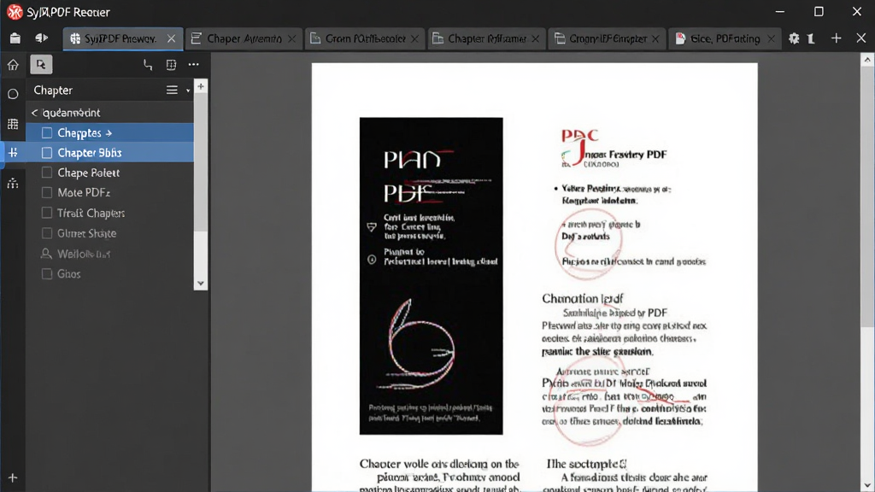The width and height of the screenshot is (875, 492).
Task: Click the hash icon in the left sidebar
Action: tap(13, 153)
